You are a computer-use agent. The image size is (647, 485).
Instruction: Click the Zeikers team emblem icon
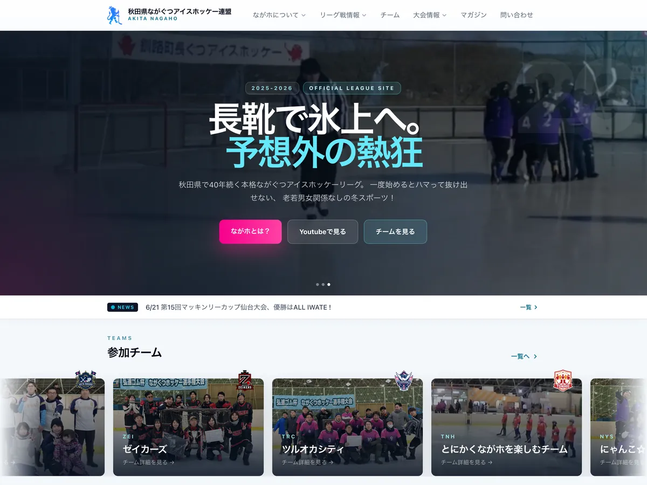click(245, 380)
